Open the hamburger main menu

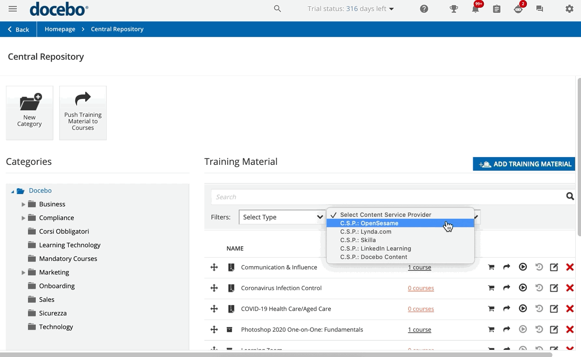pos(13,9)
